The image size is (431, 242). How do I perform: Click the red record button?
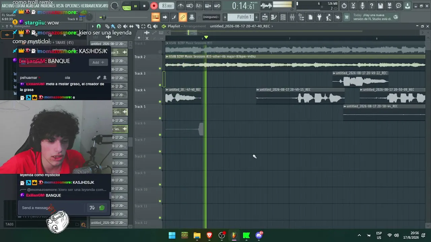tap(154, 6)
